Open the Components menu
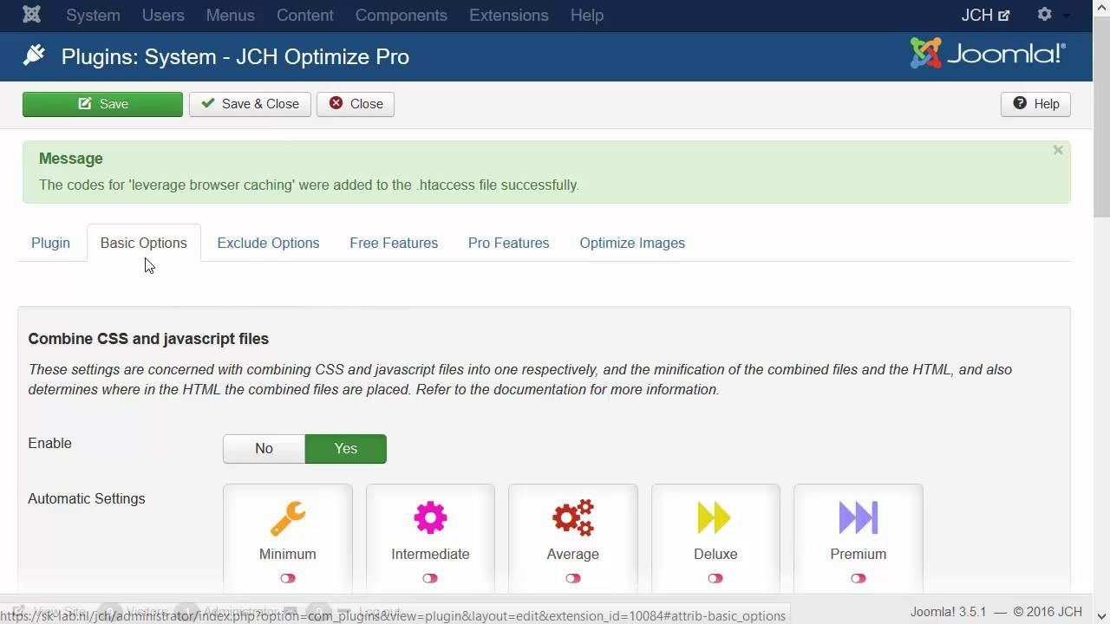Screen dimensions: 1110x624 [402, 15]
